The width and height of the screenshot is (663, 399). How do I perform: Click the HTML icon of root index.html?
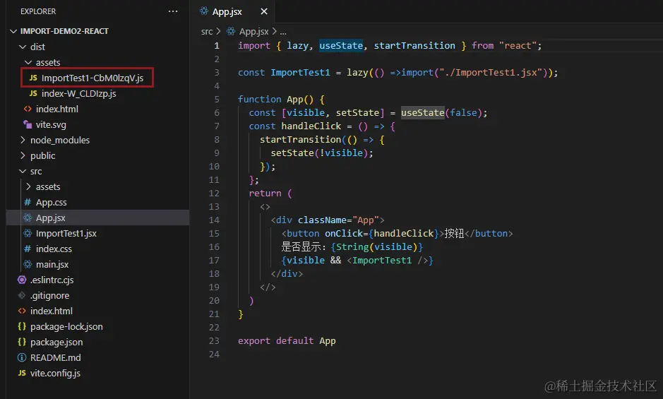22,311
